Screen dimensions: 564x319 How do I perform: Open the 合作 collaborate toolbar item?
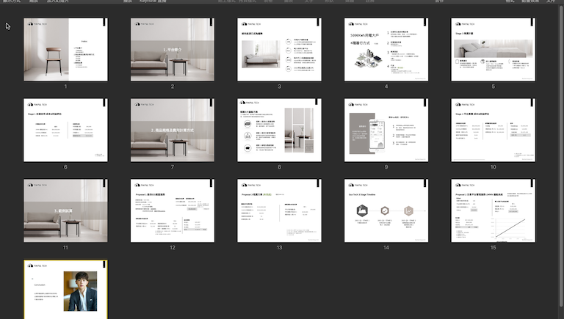click(x=439, y=2)
